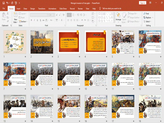
Task: Click the Increase List Level icon
Action: 81,15
